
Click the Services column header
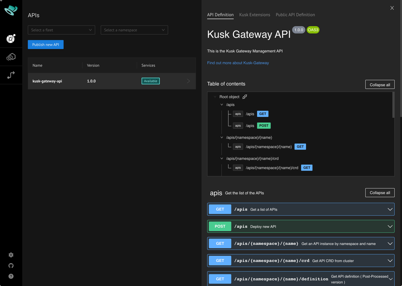pos(148,65)
